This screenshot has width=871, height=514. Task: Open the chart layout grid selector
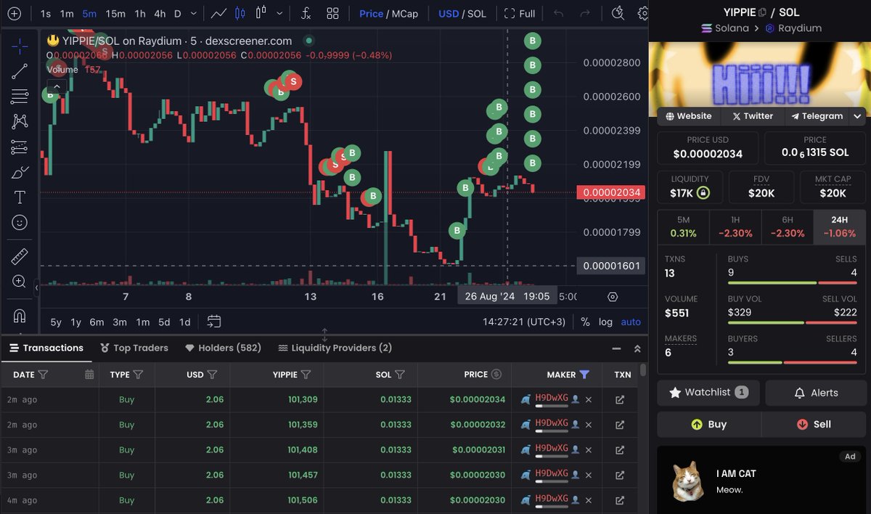[x=332, y=13]
